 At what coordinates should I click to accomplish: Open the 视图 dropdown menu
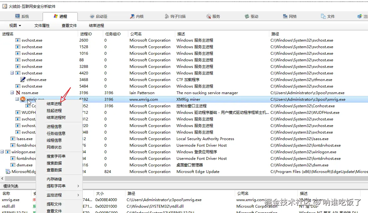click(x=15, y=26)
